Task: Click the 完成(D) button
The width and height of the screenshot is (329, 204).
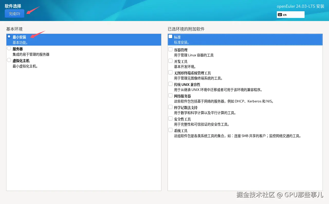Action: (14, 14)
